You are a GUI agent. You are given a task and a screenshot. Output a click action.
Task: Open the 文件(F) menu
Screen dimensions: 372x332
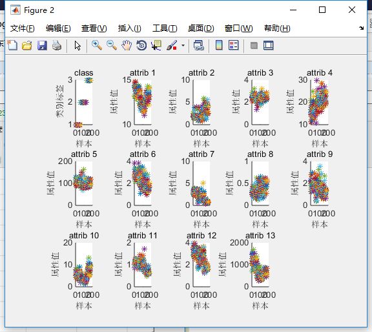coord(23,28)
